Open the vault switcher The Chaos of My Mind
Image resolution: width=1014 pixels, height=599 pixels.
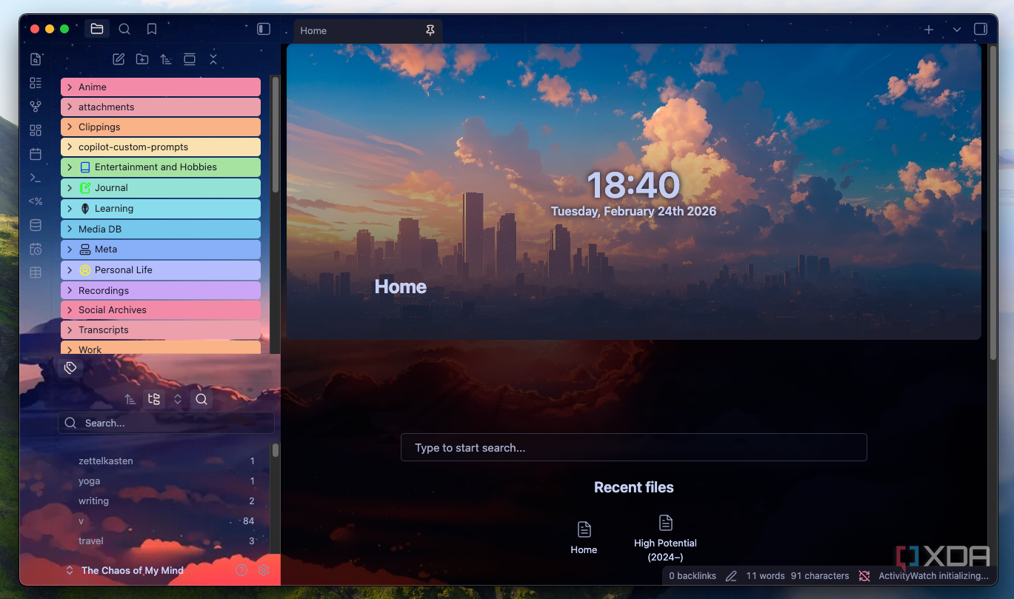click(x=124, y=570)
